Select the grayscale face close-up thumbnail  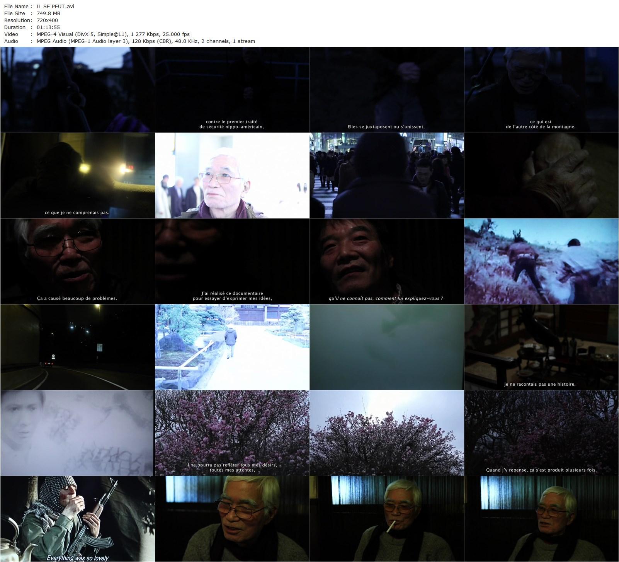[x=78, y=433]
